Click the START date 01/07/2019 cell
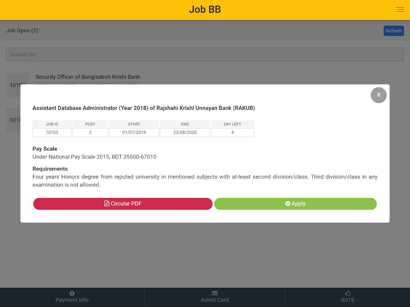410x307 pixels. [134, 132]
